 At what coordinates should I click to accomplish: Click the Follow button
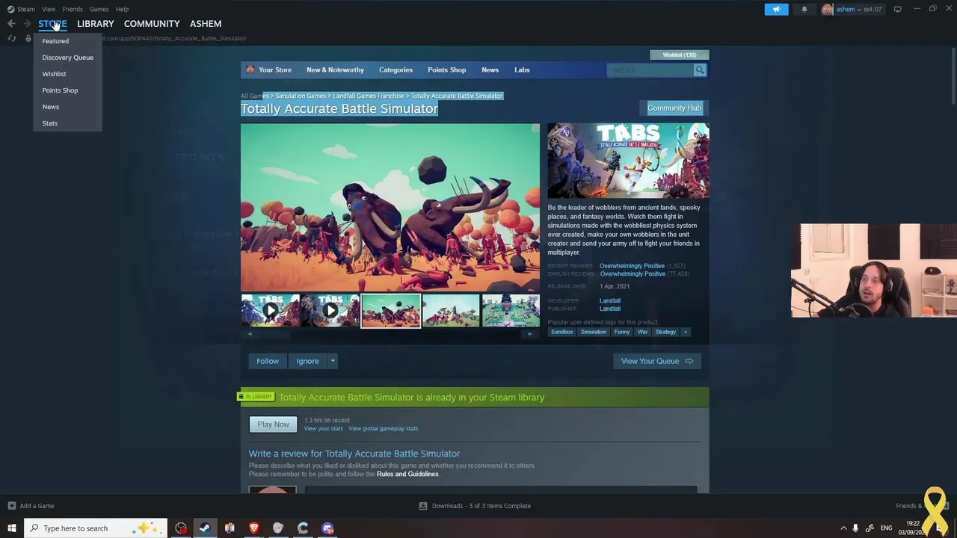coord(268,361)
